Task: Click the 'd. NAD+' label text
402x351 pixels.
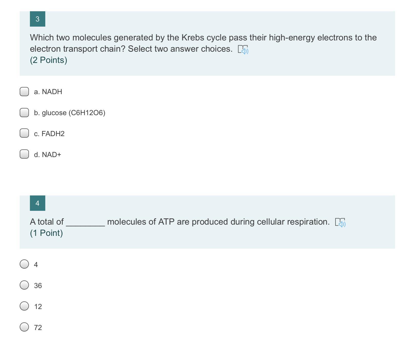Action: tap(48, 155)
